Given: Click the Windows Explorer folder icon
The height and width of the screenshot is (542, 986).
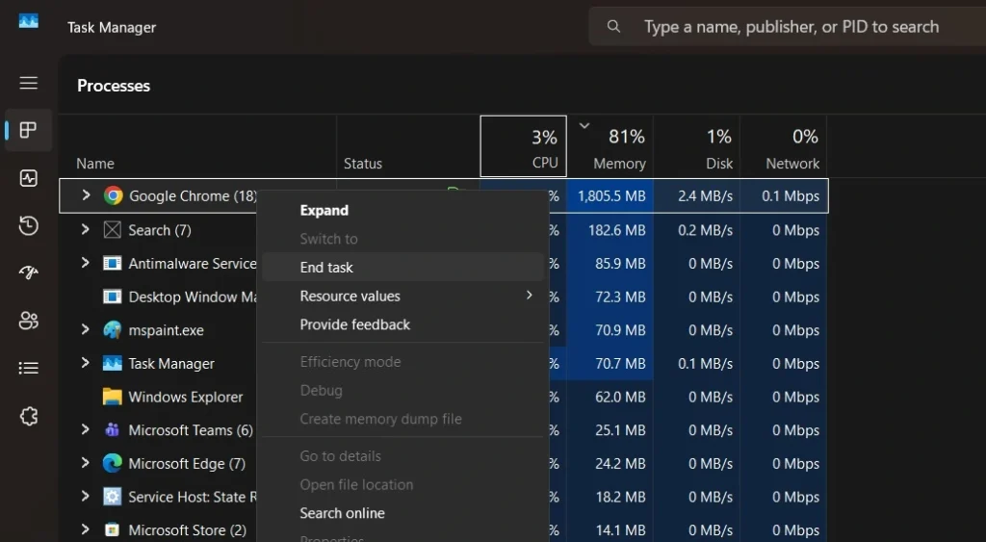Looking at the screenshot, I should (x=112, y=397).
